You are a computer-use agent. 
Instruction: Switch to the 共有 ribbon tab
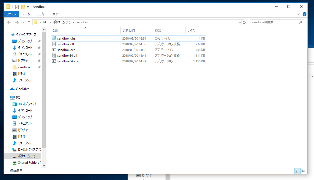41,14
